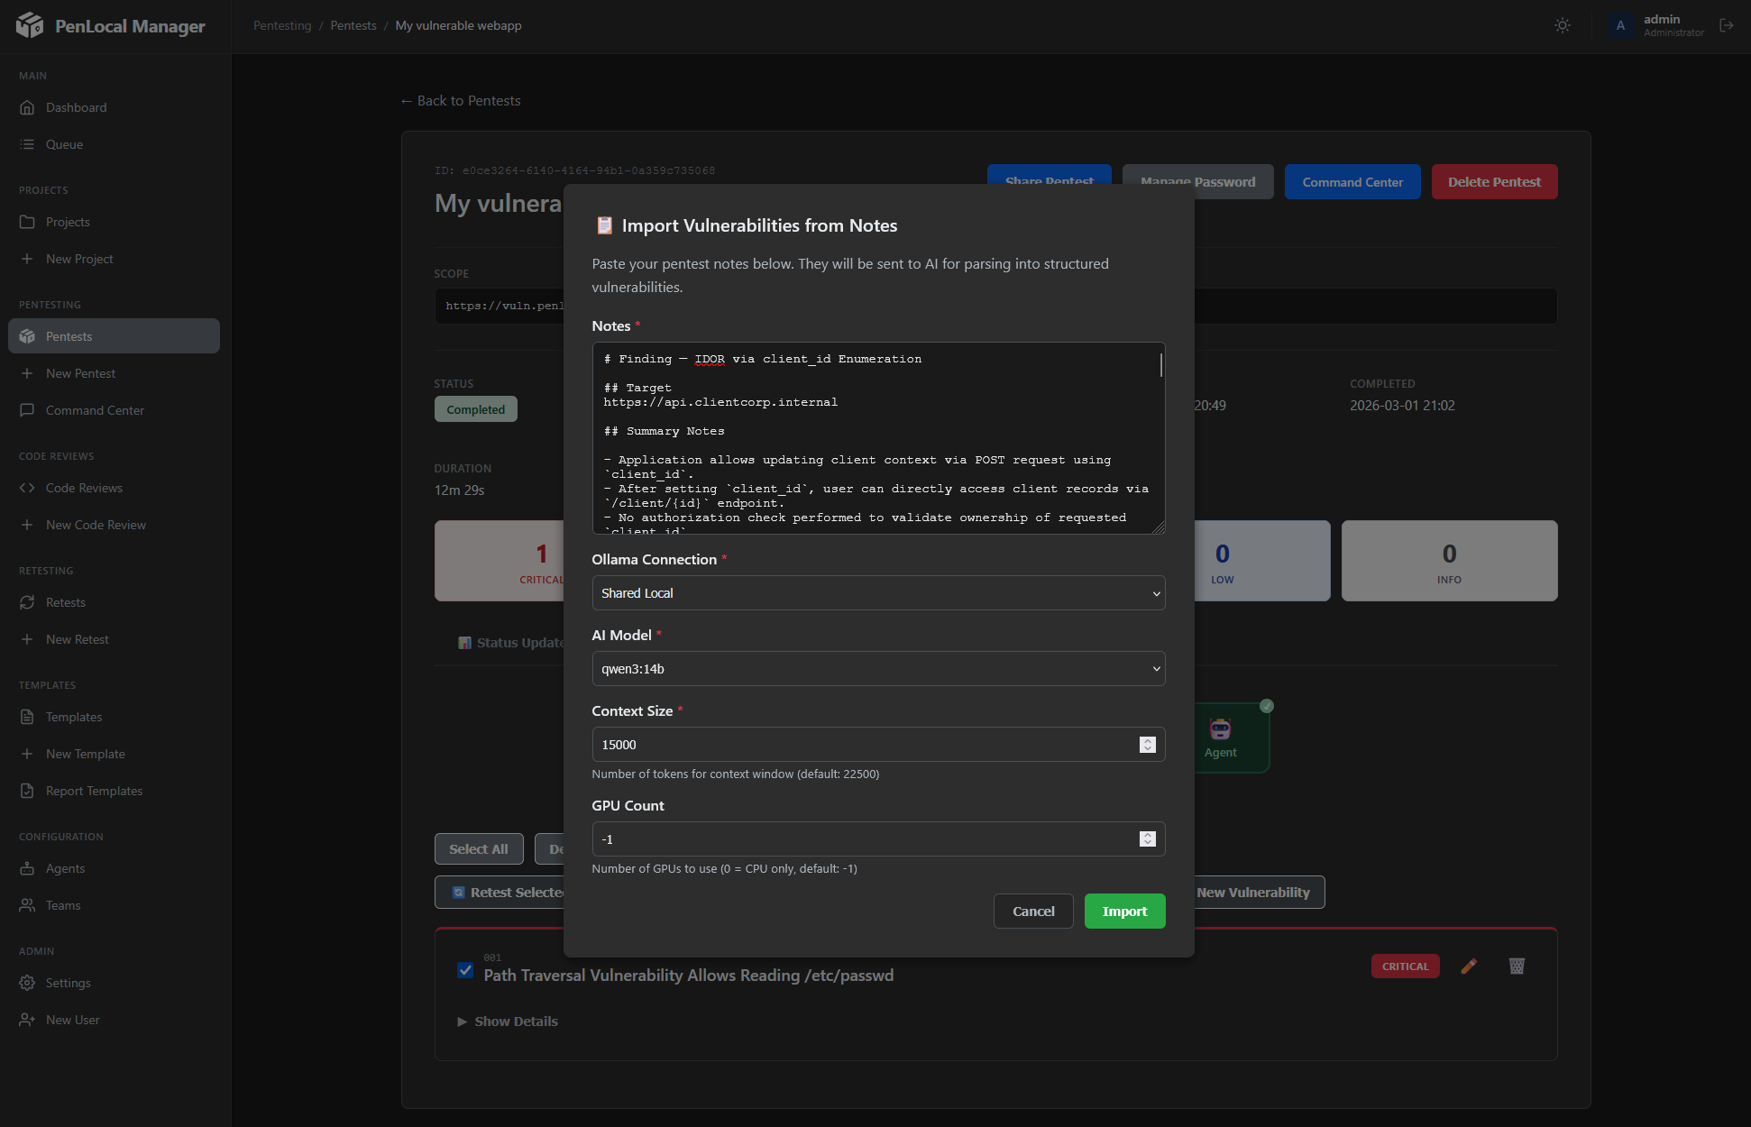The height and width of the screenshot is (1127, 1751).
Task: Click the green checkmark on the Agent card
Action: (x=1267, y=707)
